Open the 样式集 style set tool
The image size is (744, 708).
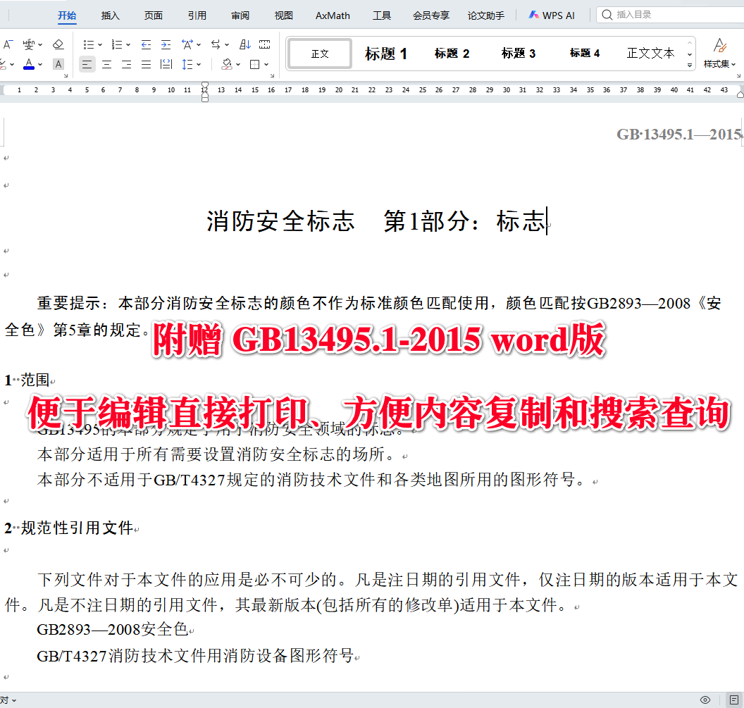(x=719, y=53)
